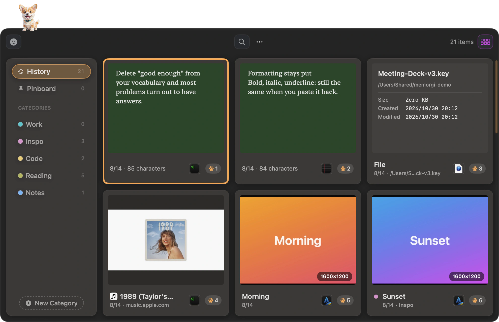The width and height of the screenshot is (499, 322).
Task: Select the 'Formatting stays put' text clip
Action: tap(298, 108)
